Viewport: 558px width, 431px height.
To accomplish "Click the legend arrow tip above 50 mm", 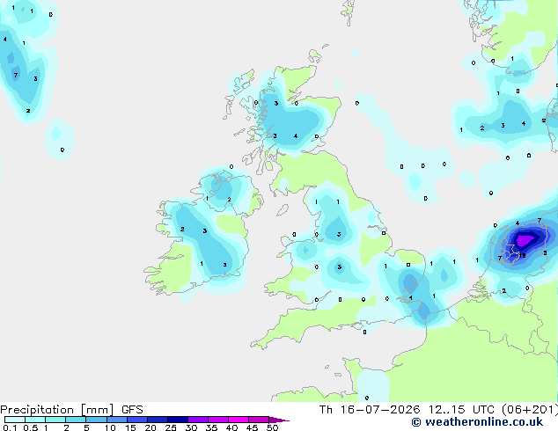I will [x=279, y=420].
